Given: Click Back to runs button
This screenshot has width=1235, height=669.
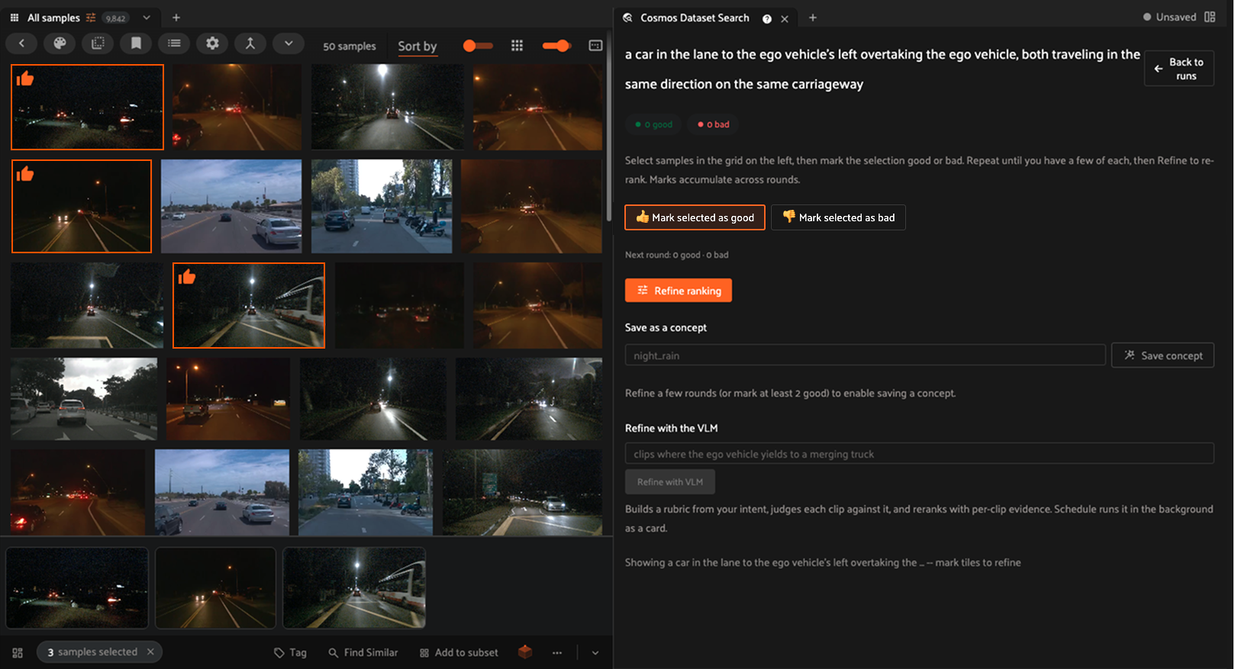Looking at the screenshot, I should (x=1179, y=69).
